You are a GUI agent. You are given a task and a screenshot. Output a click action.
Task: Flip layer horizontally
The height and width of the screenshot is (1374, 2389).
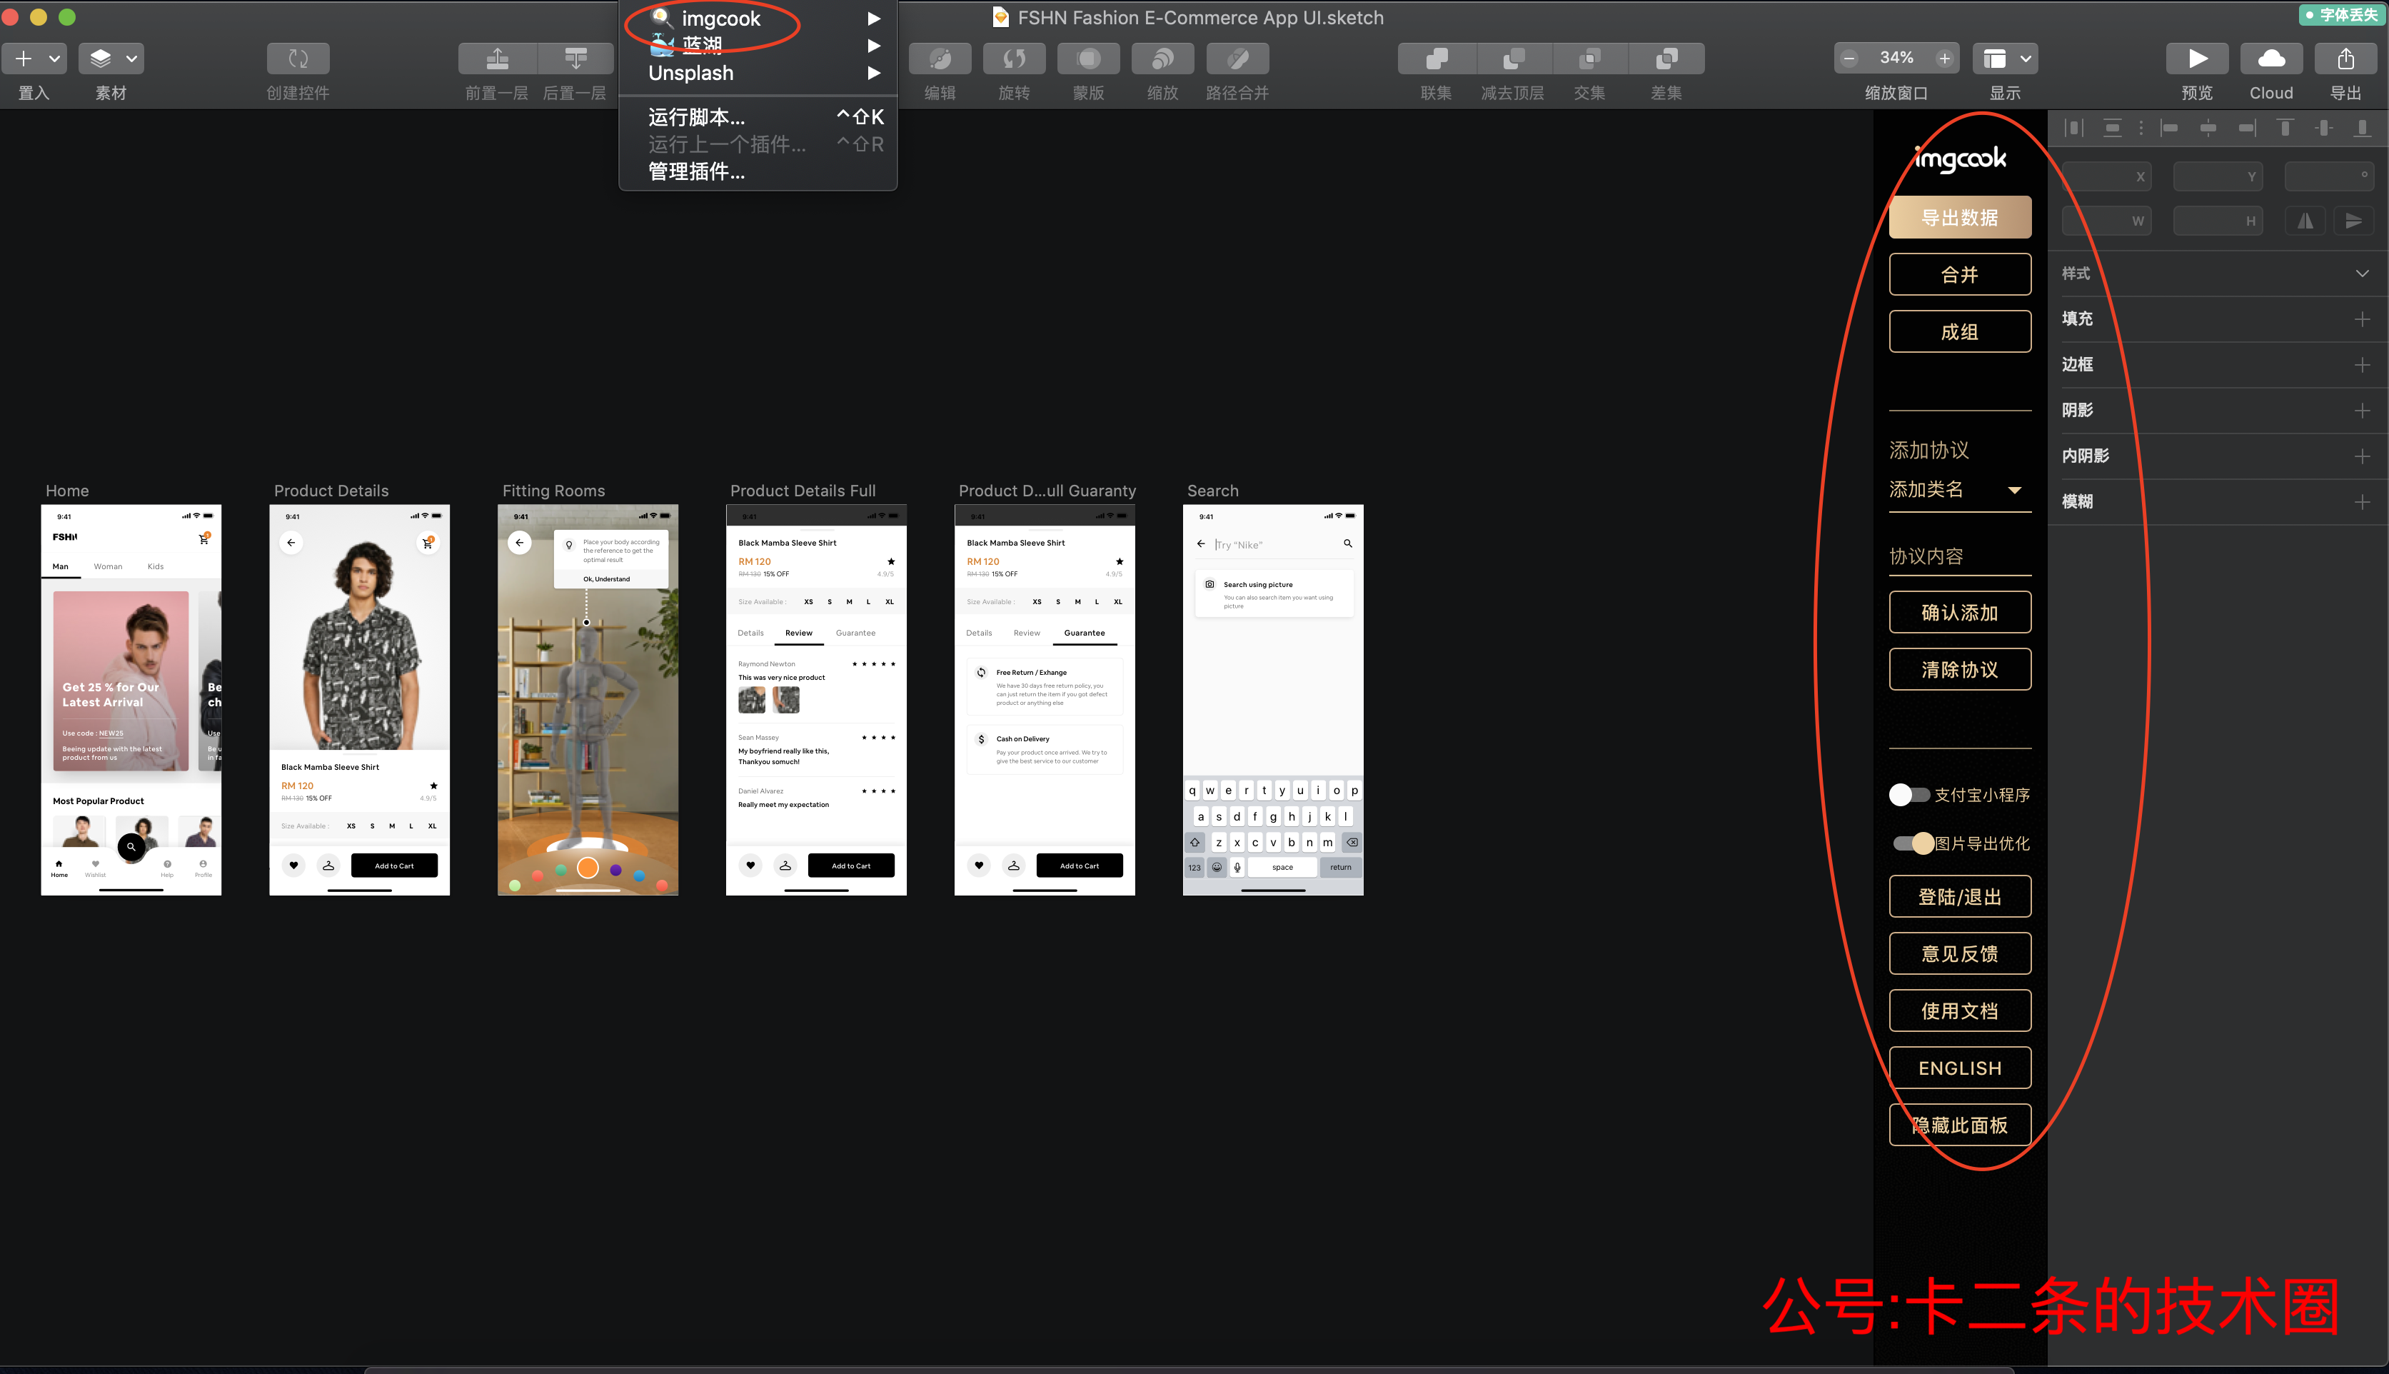(x=2305, y=221)
